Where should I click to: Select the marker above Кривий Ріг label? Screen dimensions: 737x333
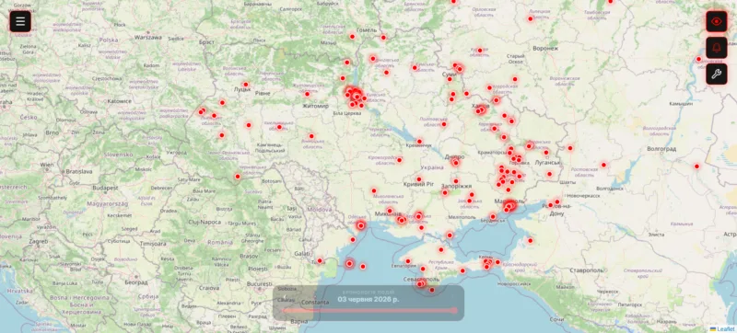click(x=419, y=179)
